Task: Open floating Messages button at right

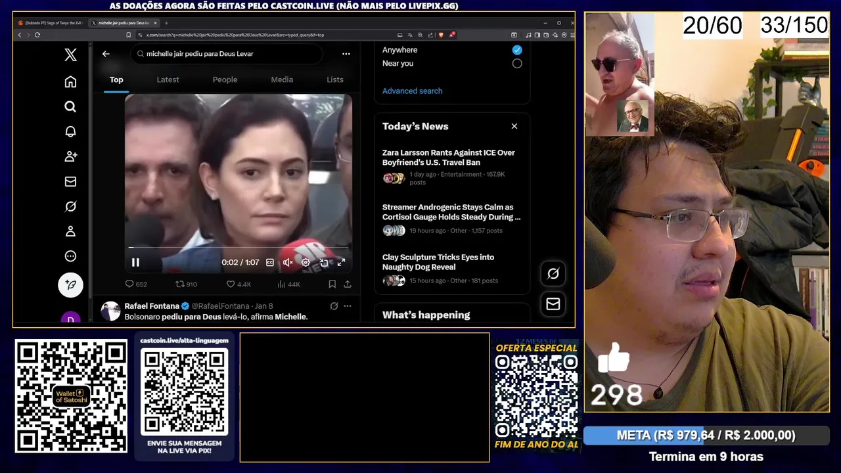Action: point(553,304)
